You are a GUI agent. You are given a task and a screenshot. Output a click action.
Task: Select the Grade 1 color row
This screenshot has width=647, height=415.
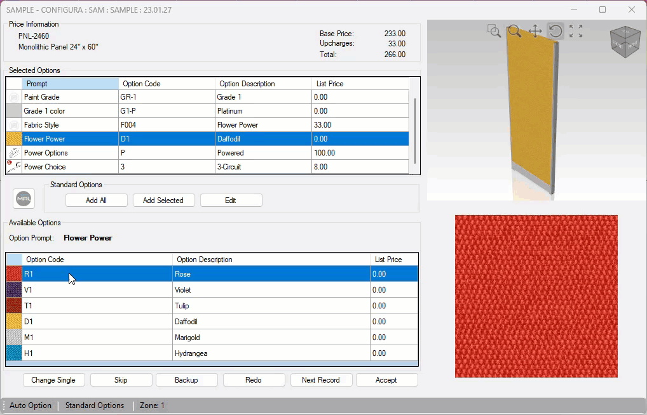click(208, 111)
